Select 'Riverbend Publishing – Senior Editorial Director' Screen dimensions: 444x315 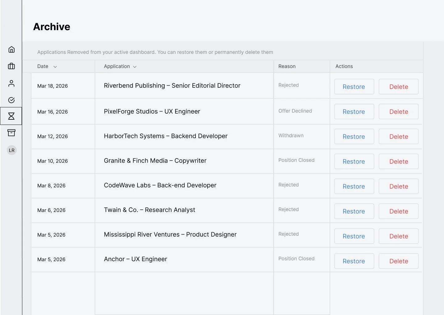coord(172,86)
